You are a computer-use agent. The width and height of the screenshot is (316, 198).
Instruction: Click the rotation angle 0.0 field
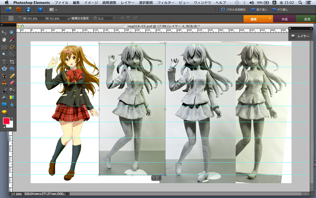pyautogui.click(x=105, y=18)
